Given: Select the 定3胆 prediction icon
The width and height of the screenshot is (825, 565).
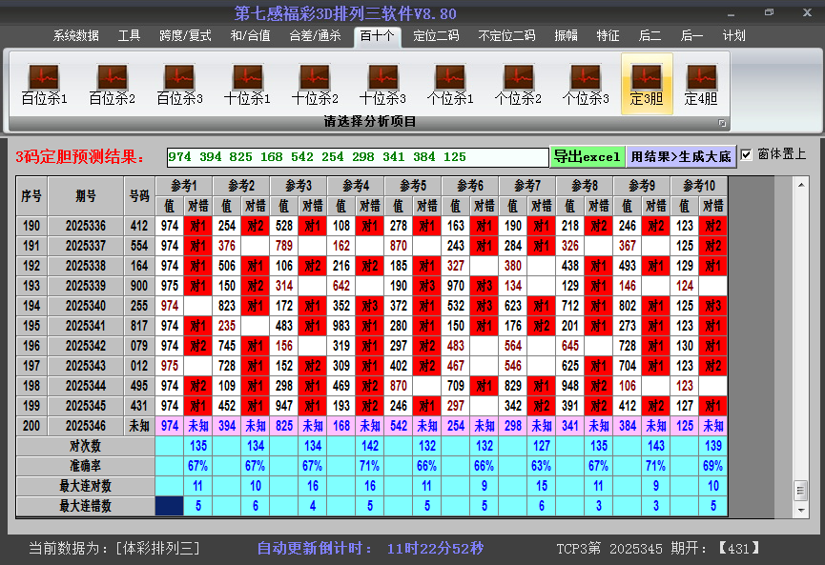Looking at the screenshot, I should point(647,84).
